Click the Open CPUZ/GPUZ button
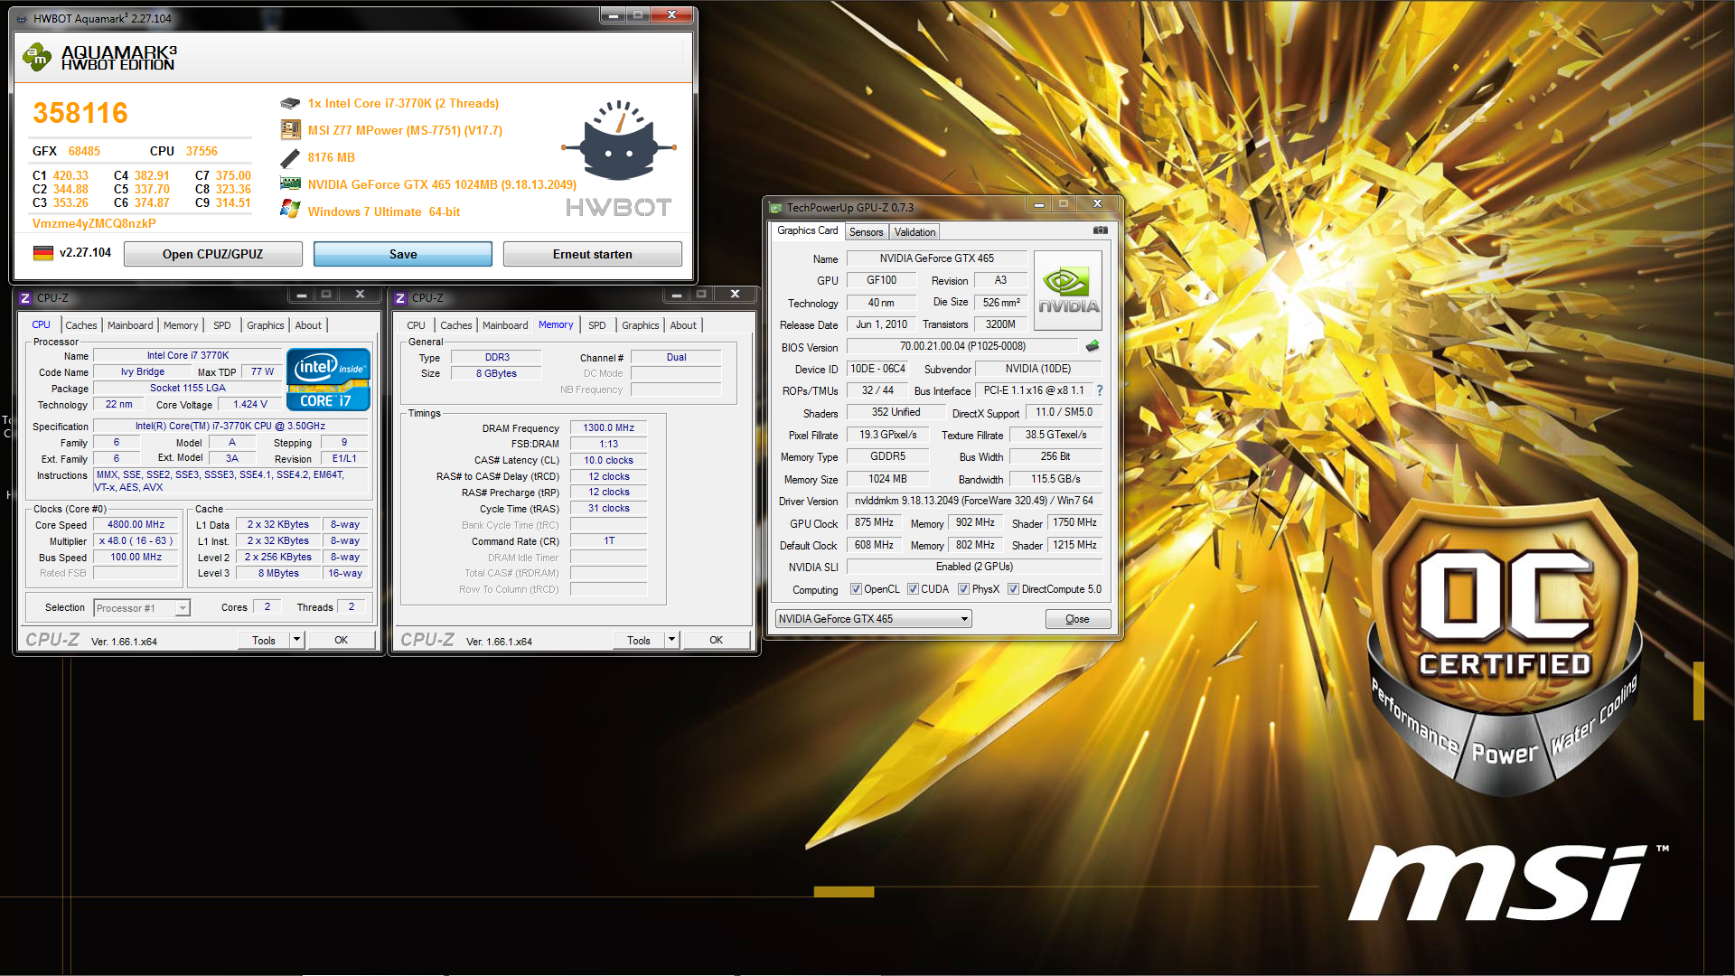This screenshot has width=1735, height=976. [213, 254]
